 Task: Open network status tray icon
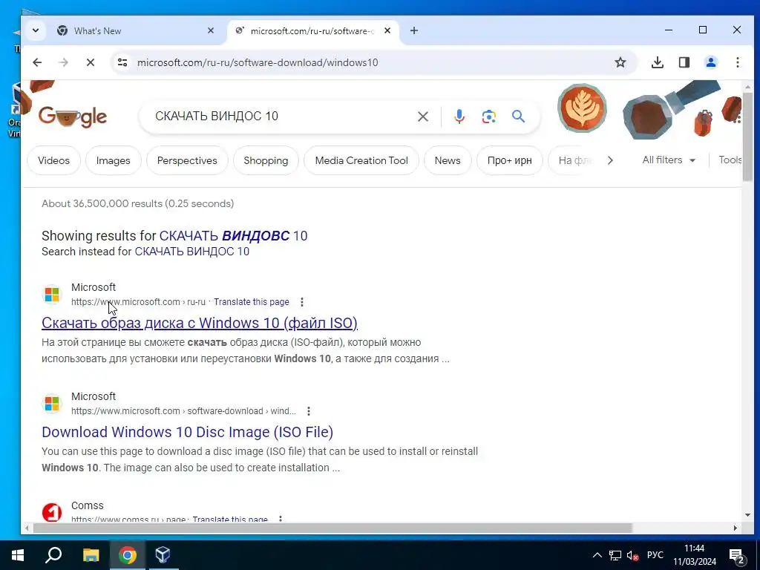click(x=615, y=555)
